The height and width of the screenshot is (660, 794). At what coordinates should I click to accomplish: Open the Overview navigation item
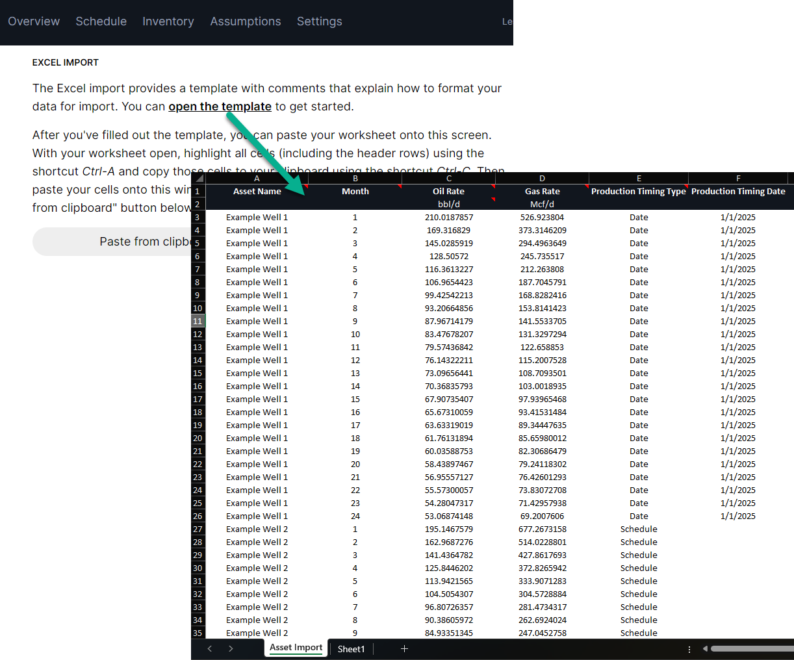(x=34, y=21)
